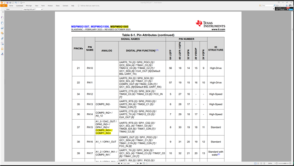The width and height of the screenshot is (294, 166).
Task: Open the security lock panel in left sidebar
Action: tap(2, 49)
